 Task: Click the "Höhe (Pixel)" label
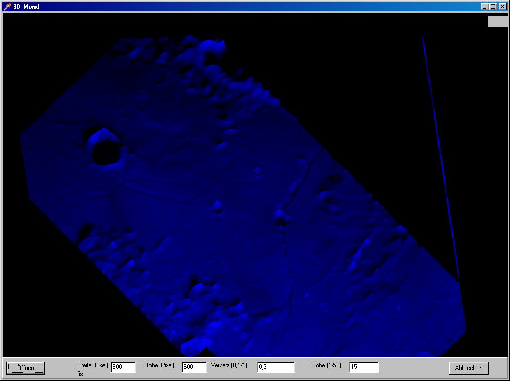click(159, 366)
